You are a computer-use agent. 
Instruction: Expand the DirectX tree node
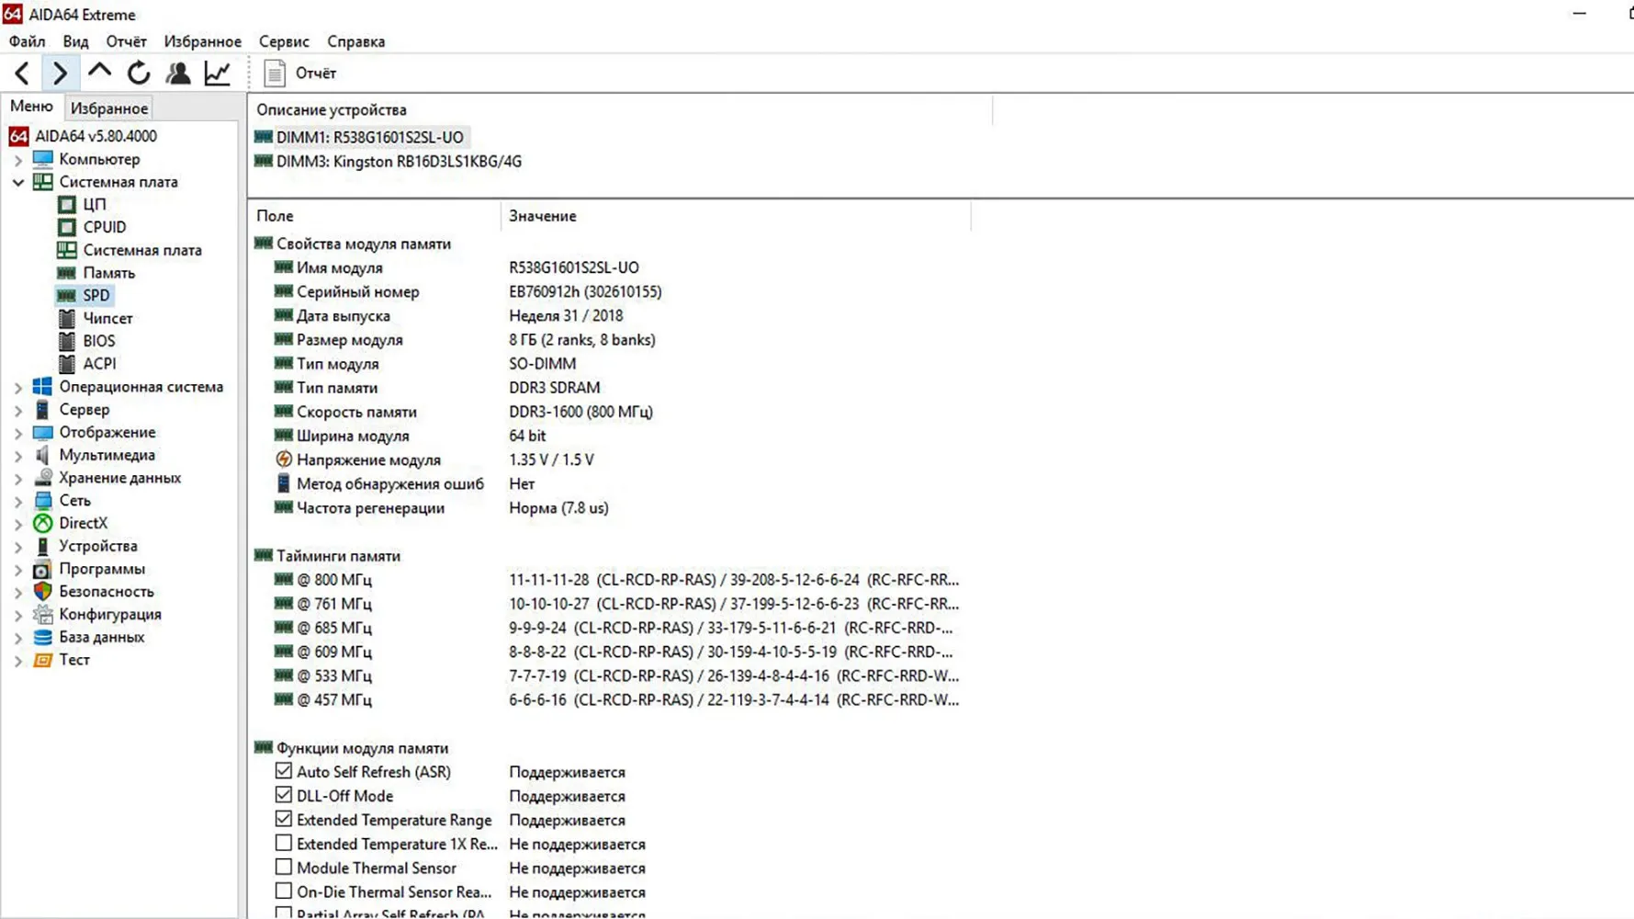[17, 524]
